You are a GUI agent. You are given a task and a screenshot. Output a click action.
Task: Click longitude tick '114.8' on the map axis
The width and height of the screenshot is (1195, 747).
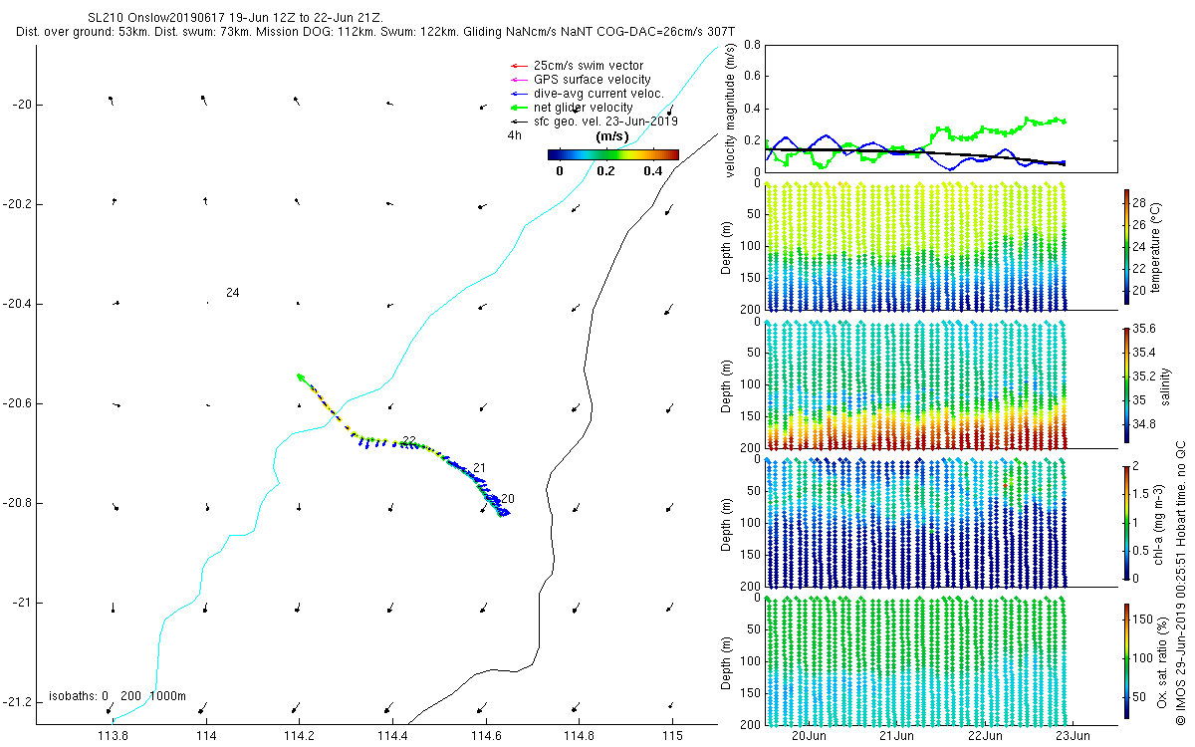point(579,736)
